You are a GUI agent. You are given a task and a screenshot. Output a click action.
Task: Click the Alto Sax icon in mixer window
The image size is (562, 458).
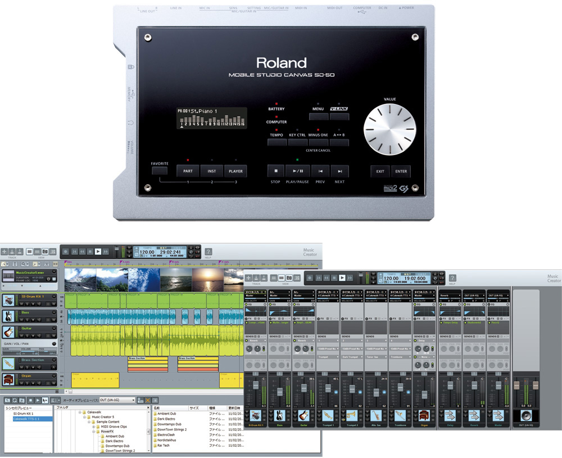click(376, 416)
